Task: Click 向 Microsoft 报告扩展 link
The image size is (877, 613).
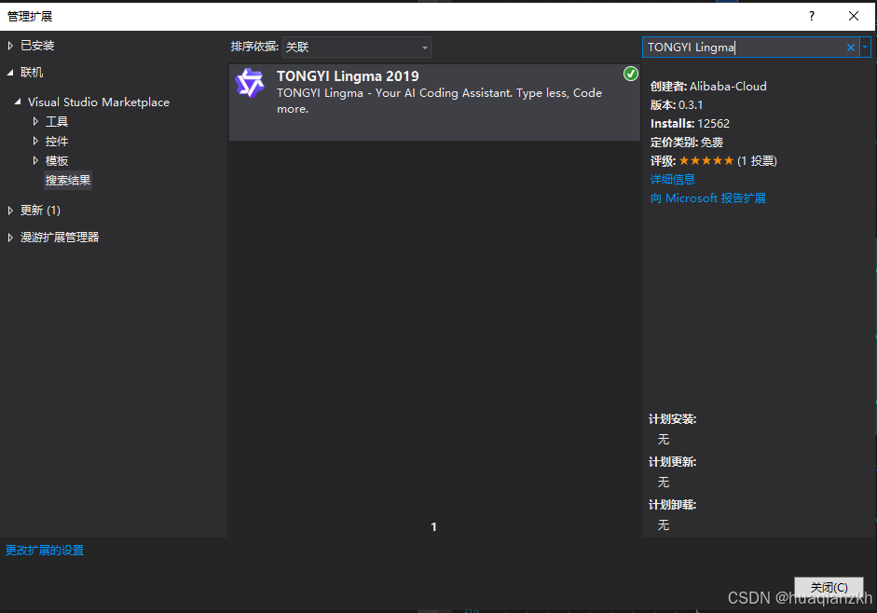Action: (708, 198)
